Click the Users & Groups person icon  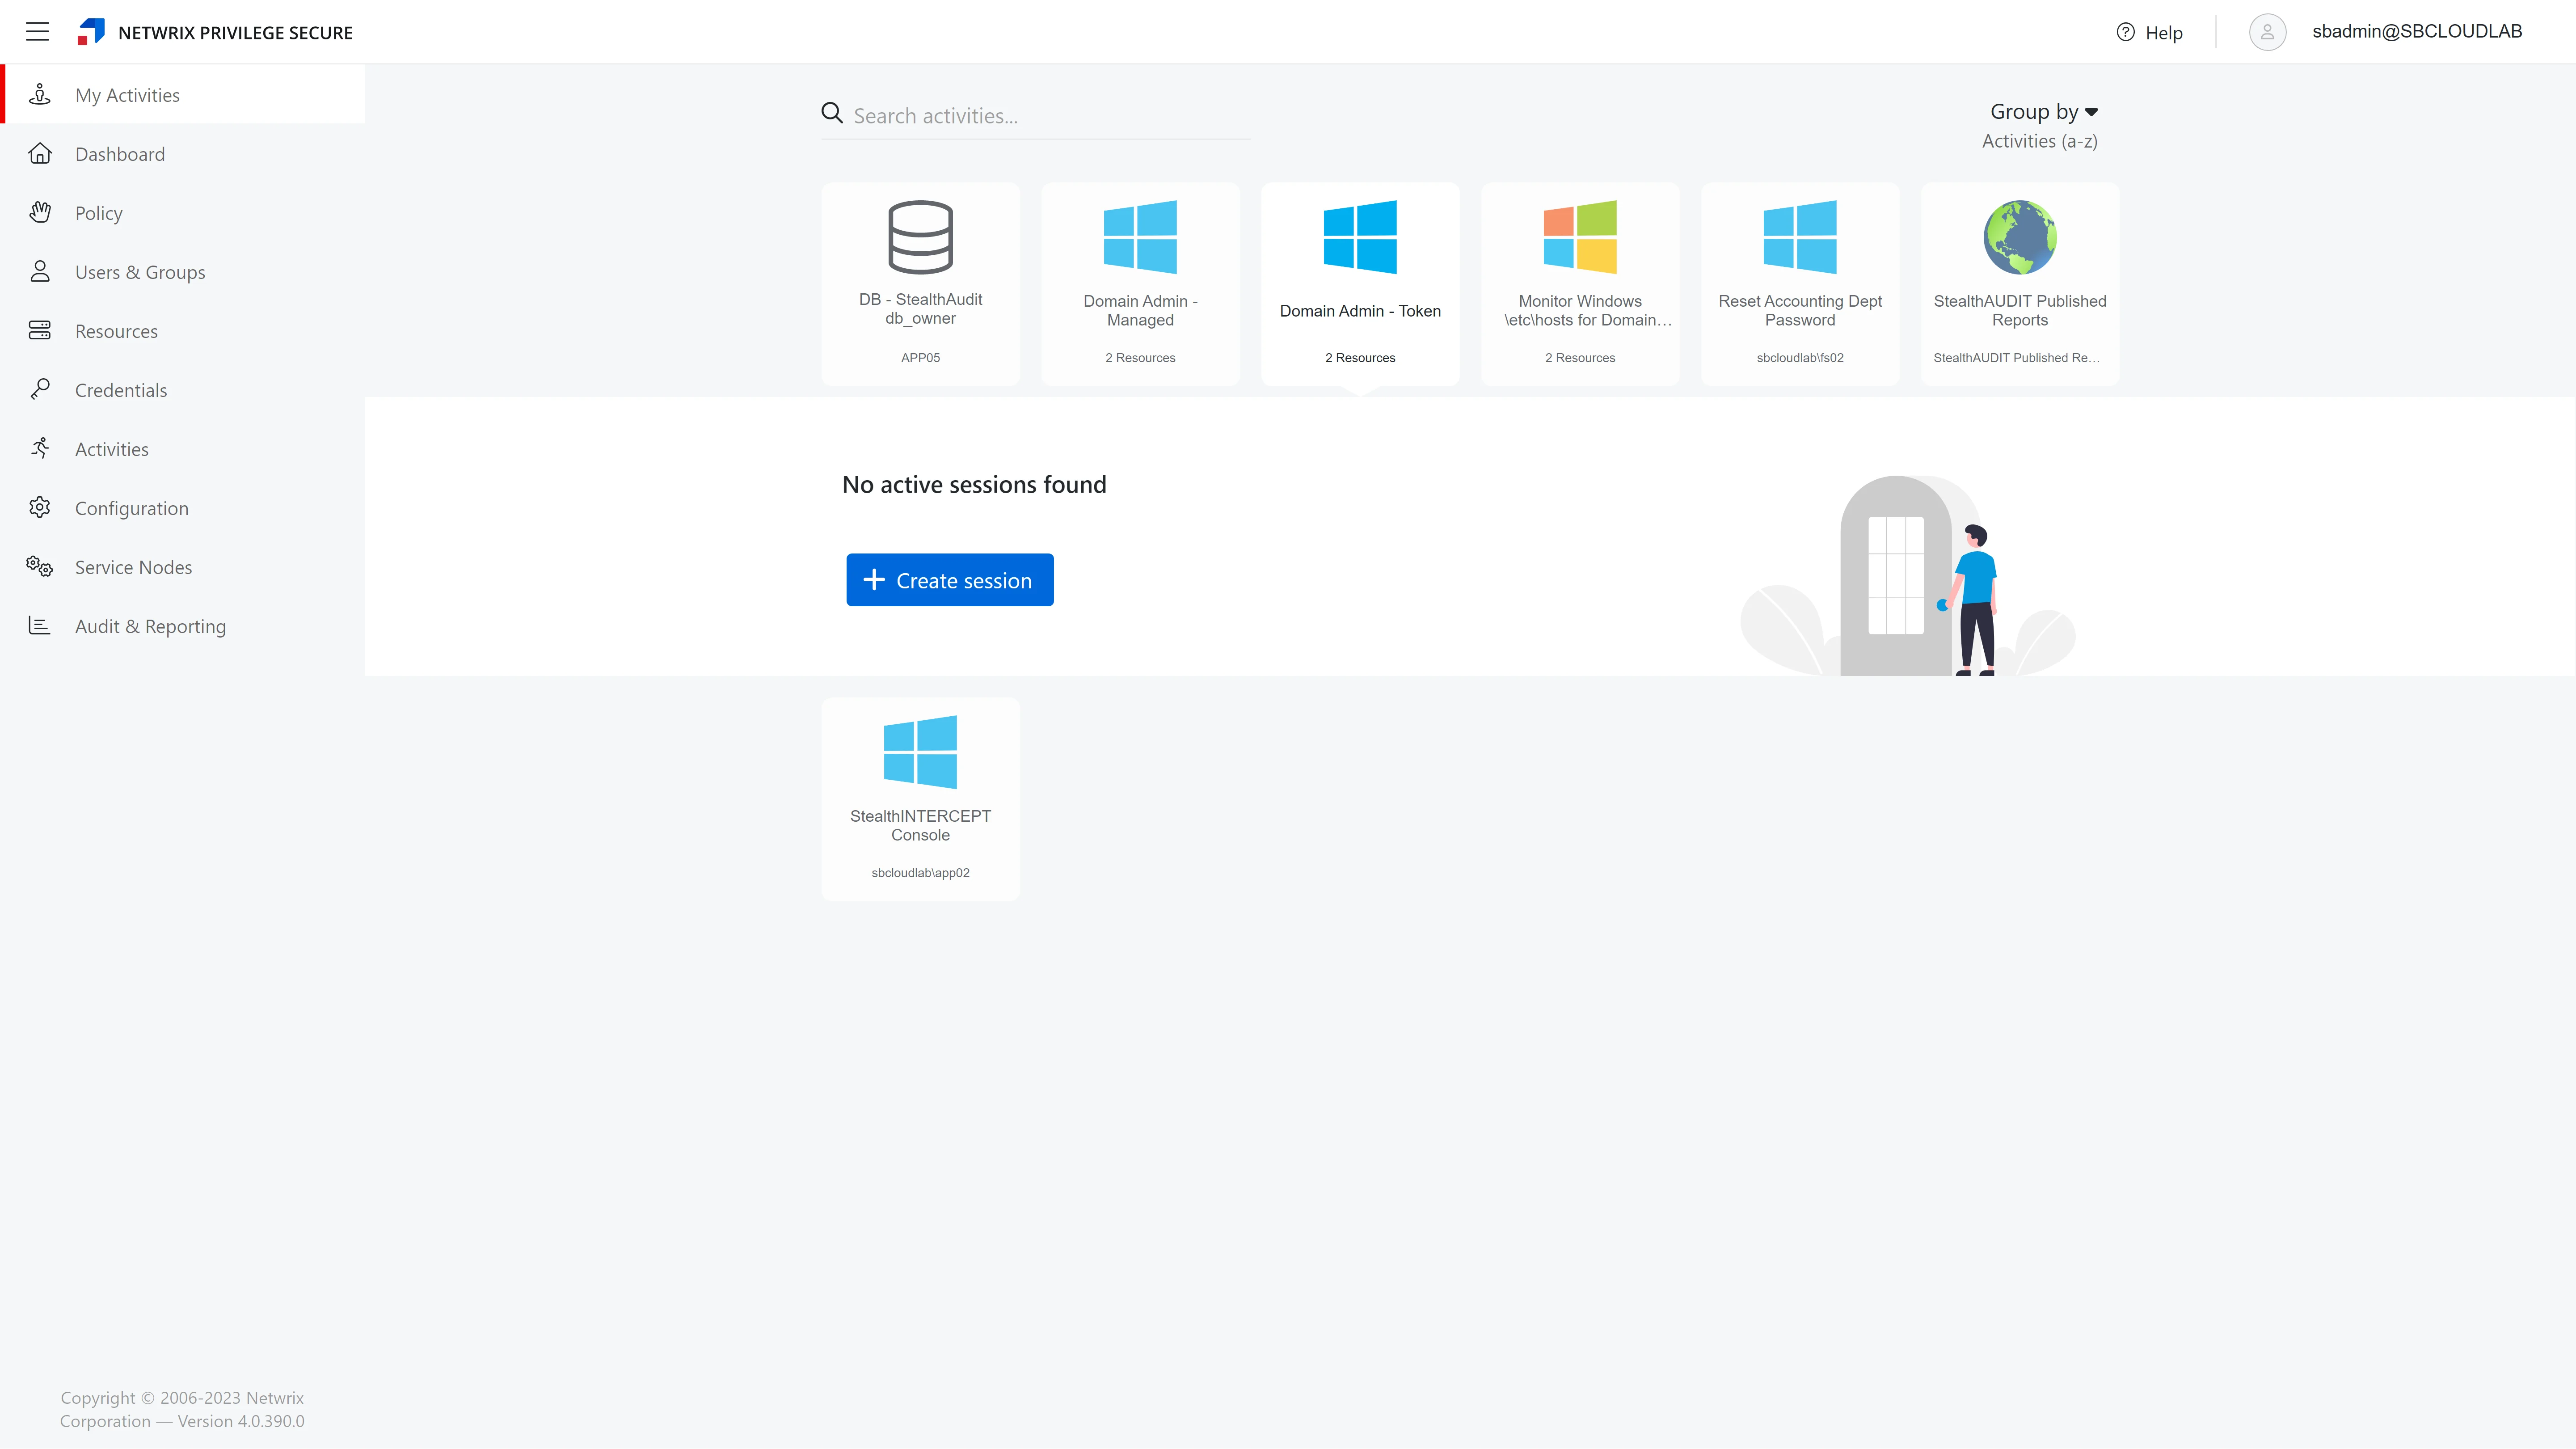tap(40, 271)
